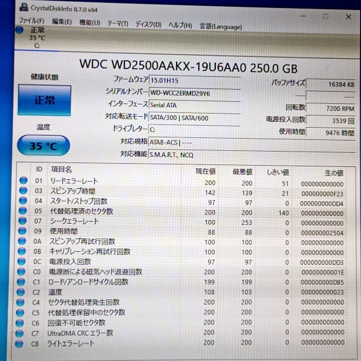The width and height of the screenshot is (361, 361).
Task: Select the 代替処理済のセクタ数 attribute name
Action: [x=82, y=211]
